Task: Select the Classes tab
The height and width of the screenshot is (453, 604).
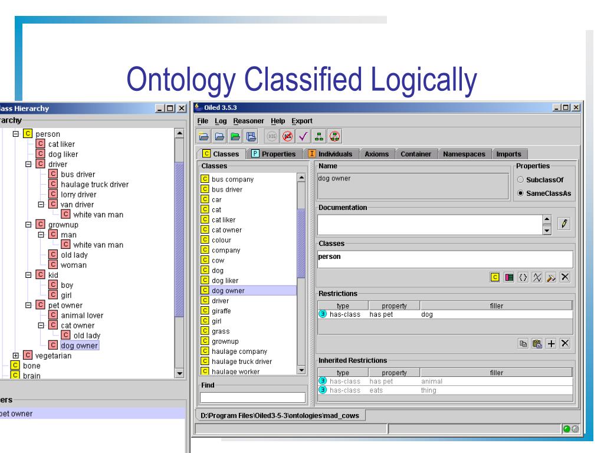Action: [x=221, y=154]
